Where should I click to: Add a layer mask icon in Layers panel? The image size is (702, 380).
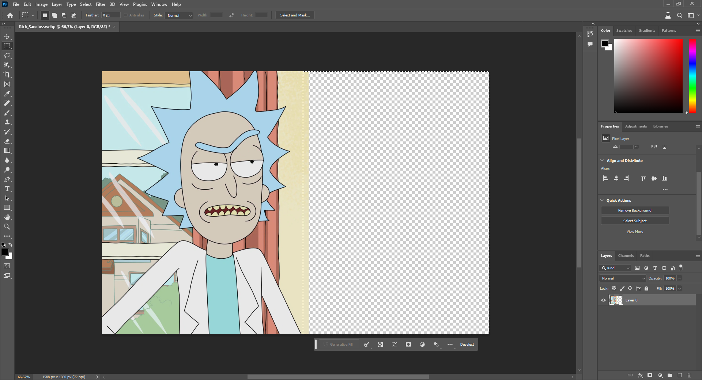coord(650,375)
